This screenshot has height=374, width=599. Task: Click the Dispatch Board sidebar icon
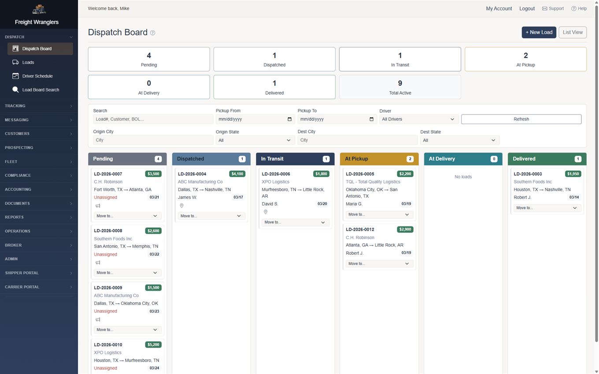pos(15,48)
